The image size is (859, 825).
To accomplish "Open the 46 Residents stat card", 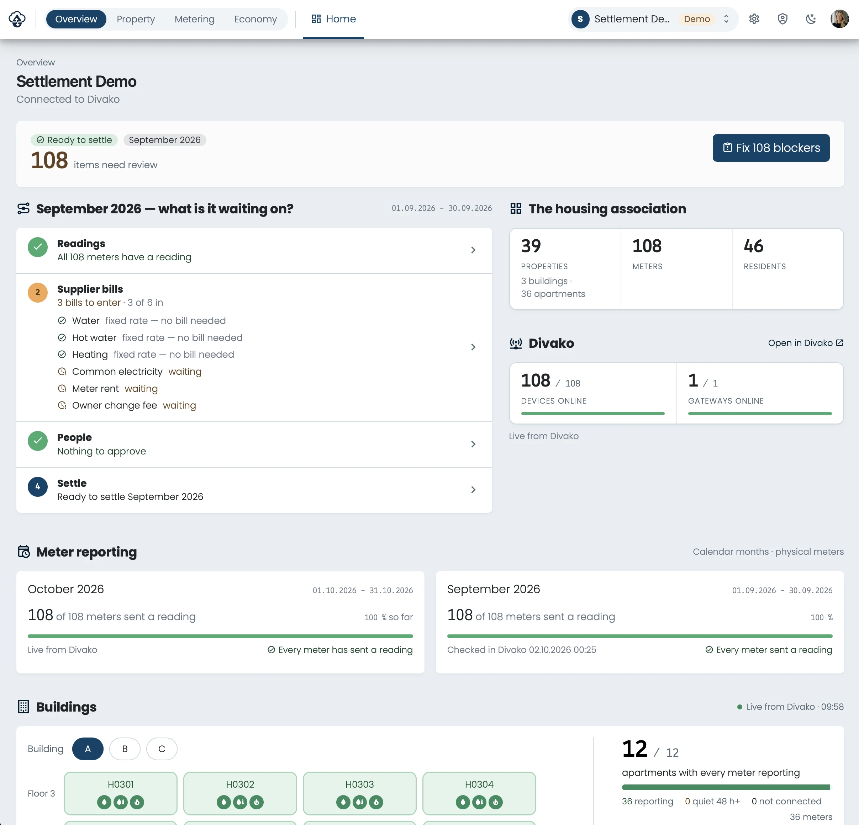I will point(787,269).
